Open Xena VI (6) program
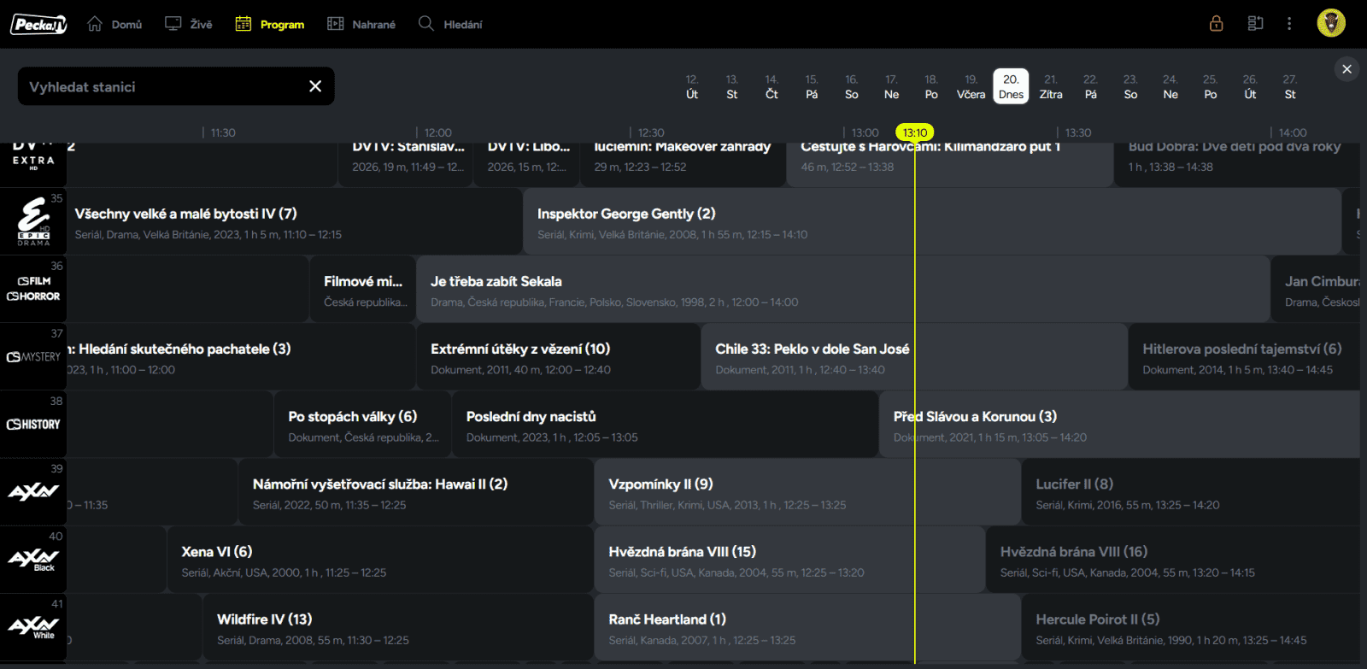This screenshot has height=669, width=1367. click(380, 559)
